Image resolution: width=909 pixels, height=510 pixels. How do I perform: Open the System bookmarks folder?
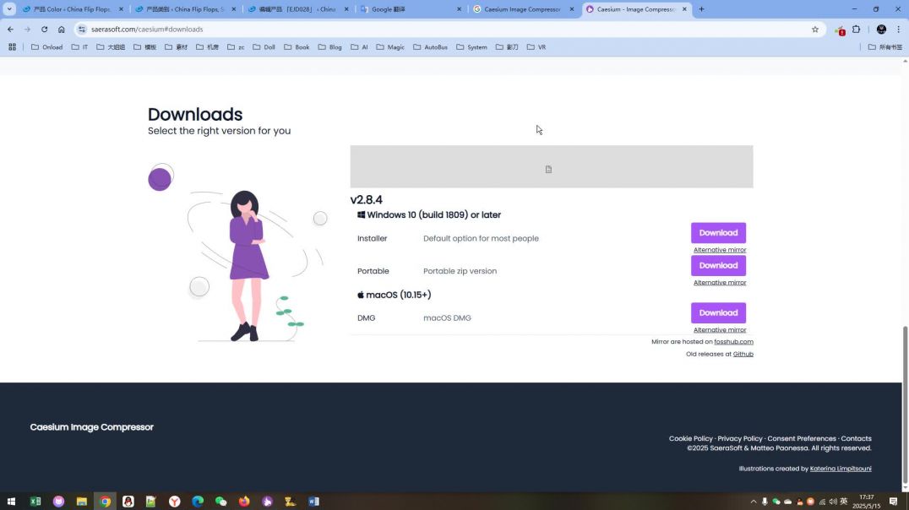pos(471,47)
